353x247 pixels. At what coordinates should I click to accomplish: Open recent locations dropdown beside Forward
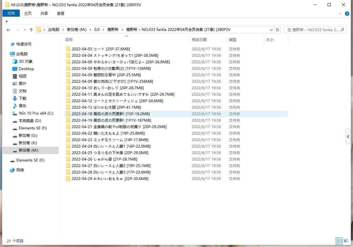coord(24,30)
